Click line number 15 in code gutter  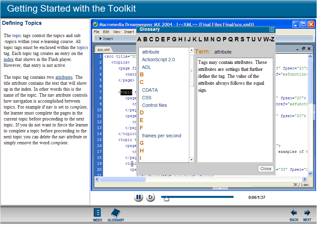(x=99, y=140)
